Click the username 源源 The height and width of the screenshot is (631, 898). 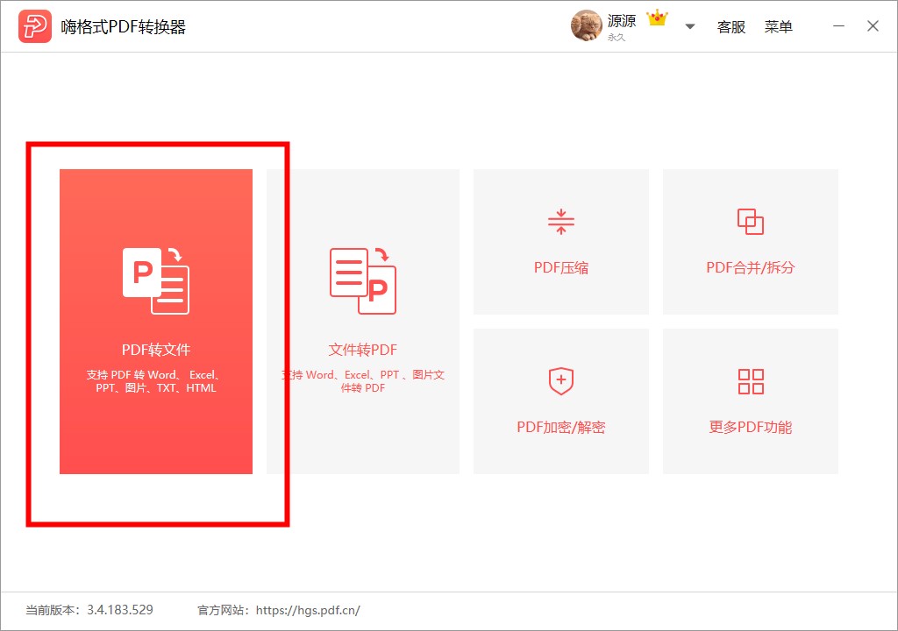[622, 21]
